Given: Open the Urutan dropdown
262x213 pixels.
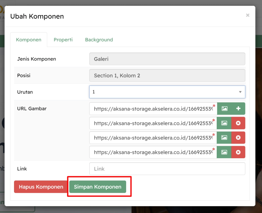Looking at the screenshot, I should point(167,92).
